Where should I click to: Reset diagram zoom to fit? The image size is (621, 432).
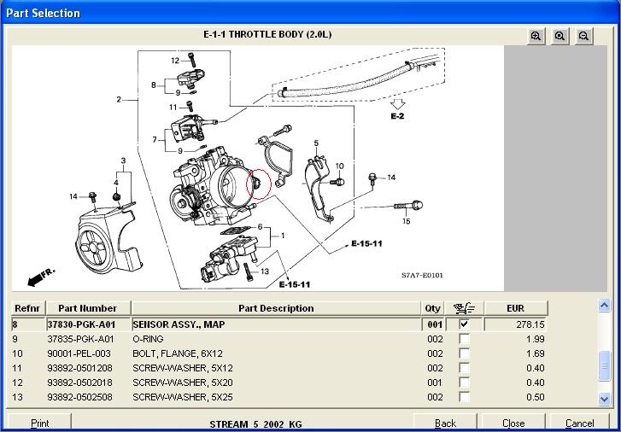pos(559,37)
